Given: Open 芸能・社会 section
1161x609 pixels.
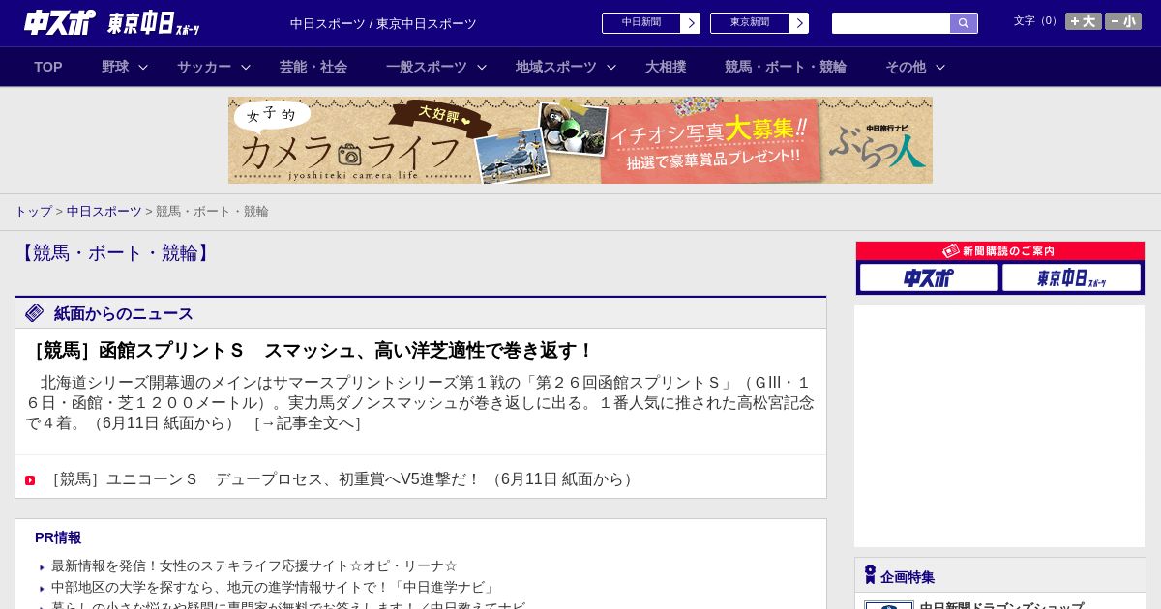Looking at the screenshot, I should pyautogui.click(x=313, y=67).
